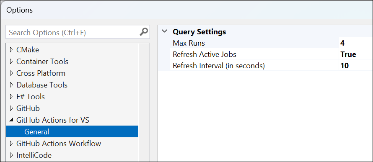The image size is (373, 162).
Task: Select the Container Tools category
Action: tap(42, 62)
